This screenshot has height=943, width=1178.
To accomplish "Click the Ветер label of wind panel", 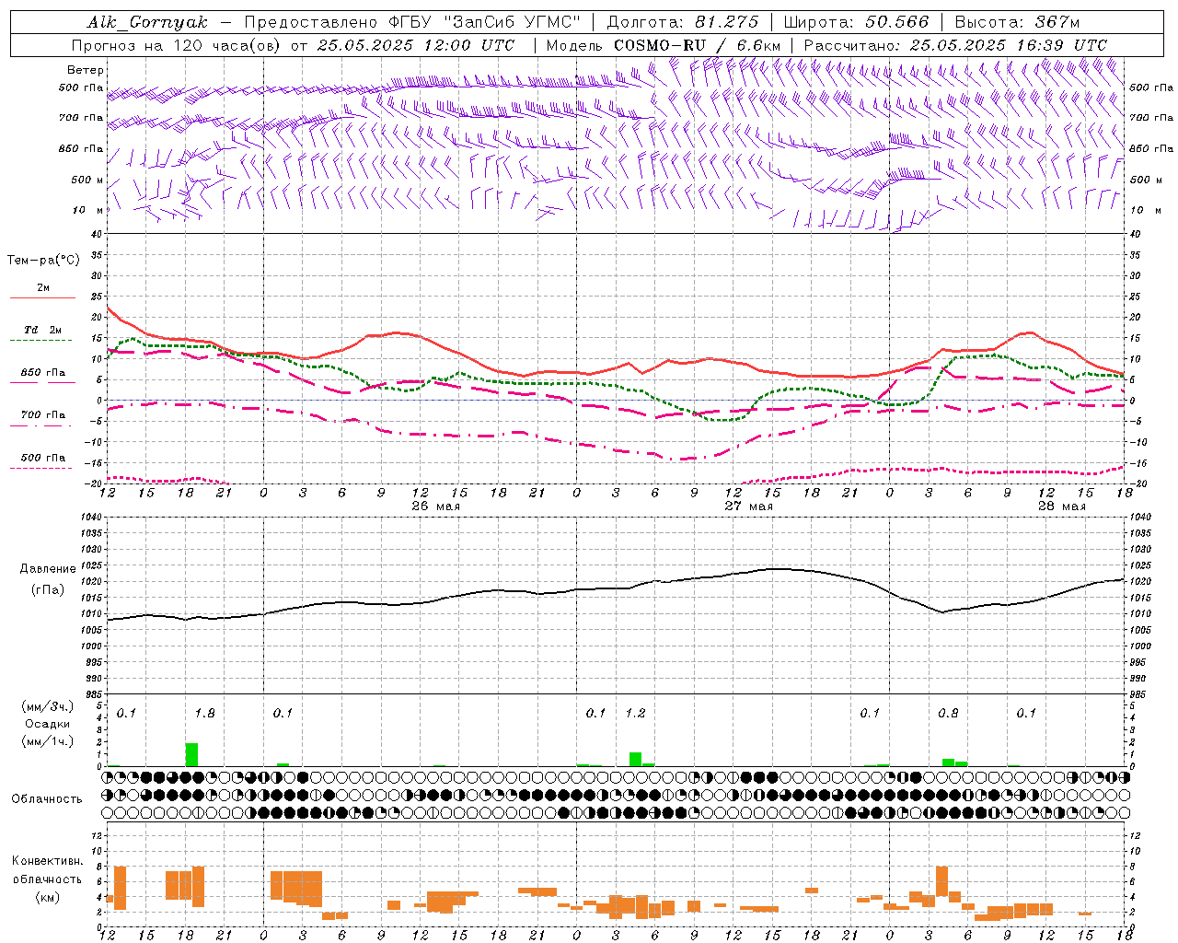I will [x=86, y=70].
